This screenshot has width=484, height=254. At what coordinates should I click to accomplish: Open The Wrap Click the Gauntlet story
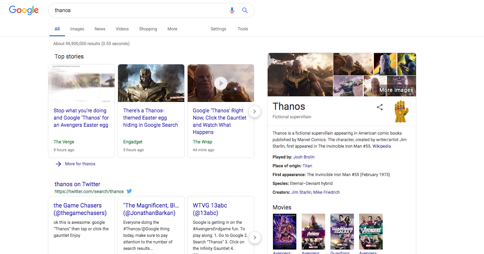[220, 121]
